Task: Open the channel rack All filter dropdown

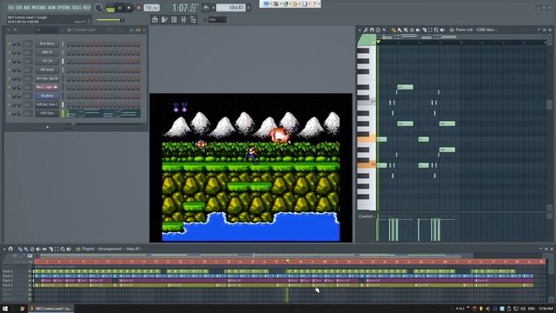Action: click(x=47, y=30)
